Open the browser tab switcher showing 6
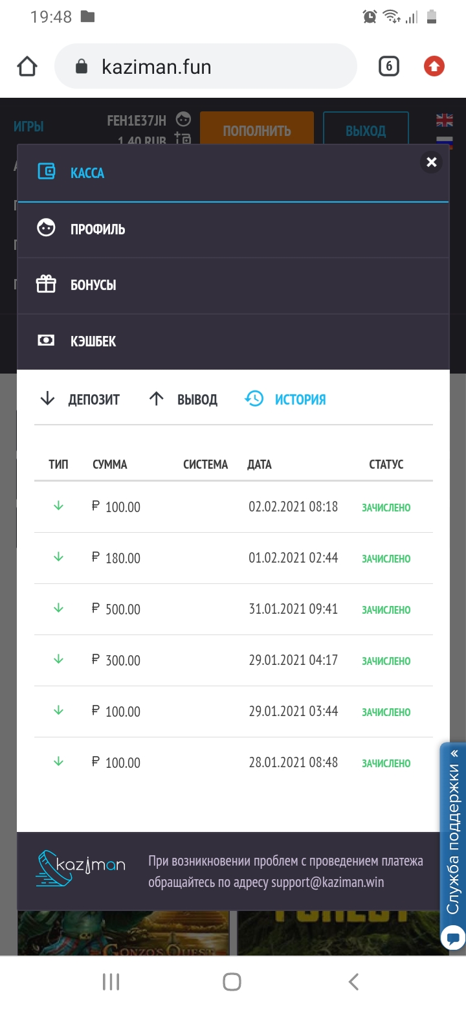 click(x=388, y=66)
